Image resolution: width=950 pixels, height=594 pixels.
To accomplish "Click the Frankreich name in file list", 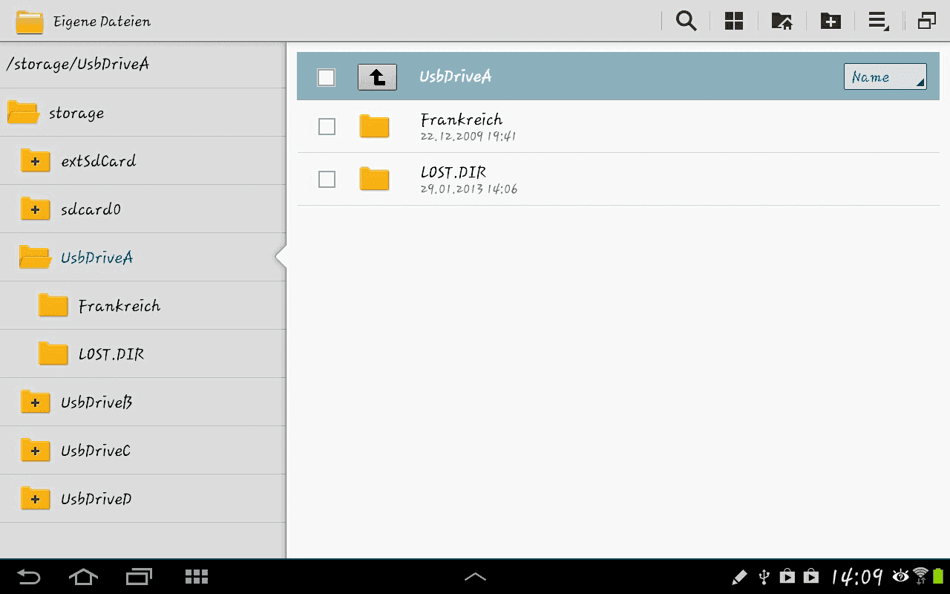I will 462,120.
